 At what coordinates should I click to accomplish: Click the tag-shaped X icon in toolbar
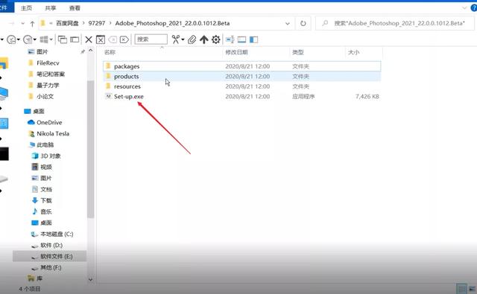click(x=124, y=39)
